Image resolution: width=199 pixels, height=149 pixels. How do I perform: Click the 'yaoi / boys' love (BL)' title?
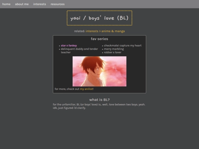[99, 18]
